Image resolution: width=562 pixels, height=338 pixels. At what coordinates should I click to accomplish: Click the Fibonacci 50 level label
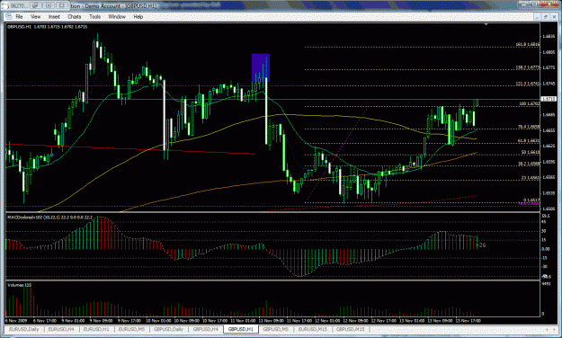531,152
